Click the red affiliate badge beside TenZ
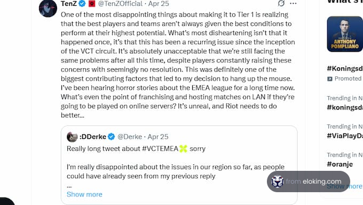 click(x=92, y=4)
